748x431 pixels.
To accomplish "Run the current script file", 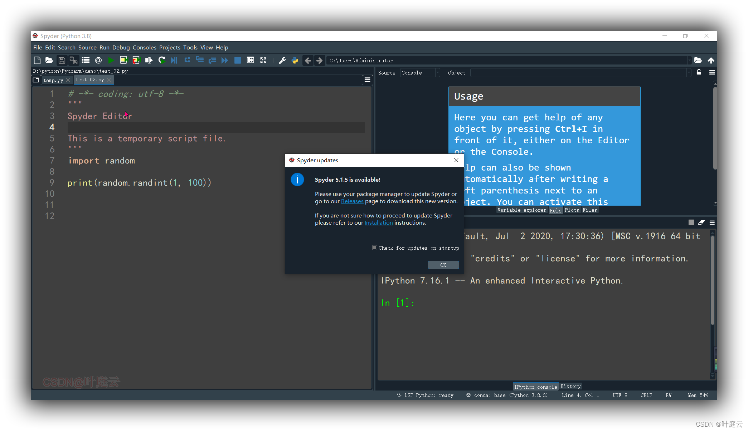I will tap(111, 60).
